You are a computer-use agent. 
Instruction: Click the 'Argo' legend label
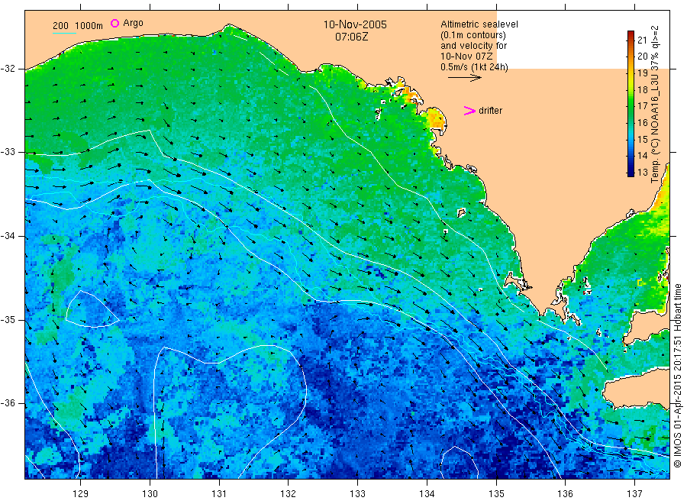[x=133, y=23]
